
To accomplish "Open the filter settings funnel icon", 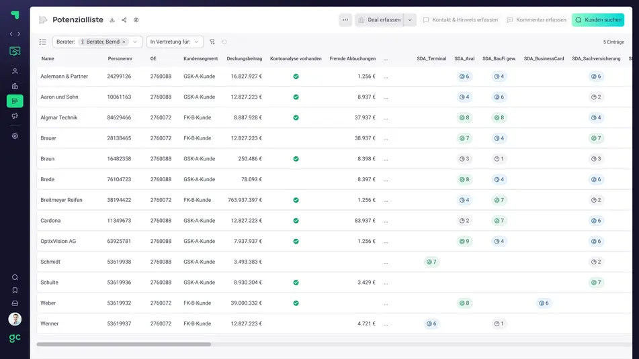I will pyautogui.click(x=212, y=42).
